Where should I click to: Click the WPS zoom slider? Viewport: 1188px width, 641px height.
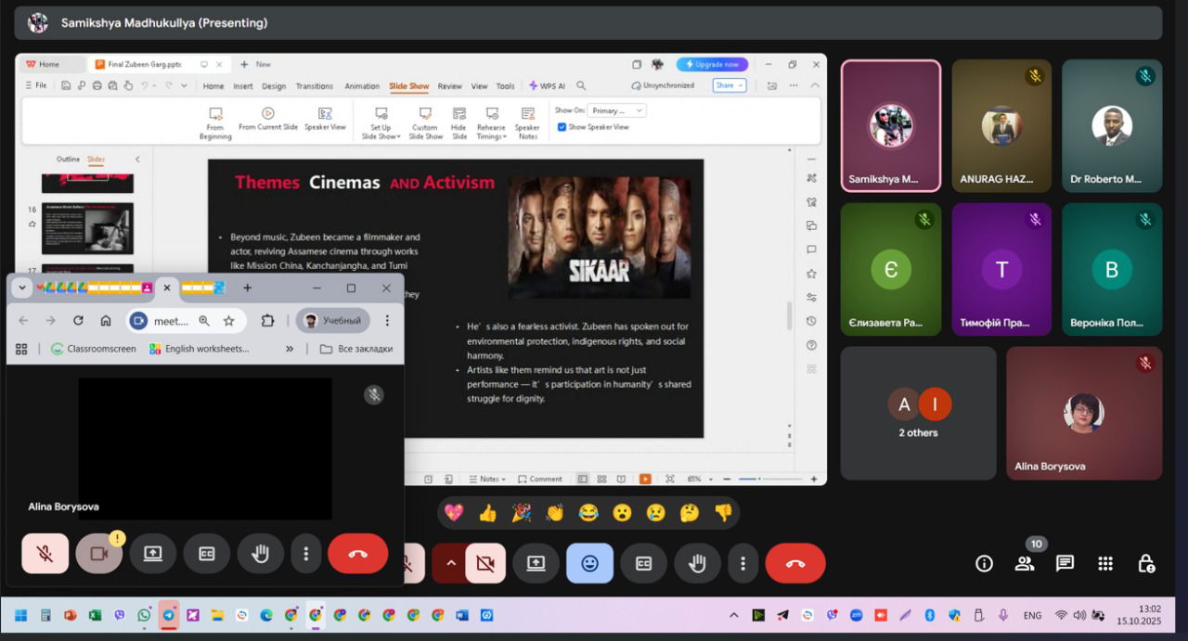coord(760,479)
